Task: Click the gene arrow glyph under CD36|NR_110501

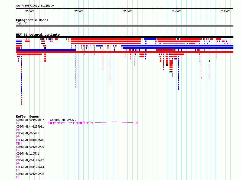Action: coord(18,157)
